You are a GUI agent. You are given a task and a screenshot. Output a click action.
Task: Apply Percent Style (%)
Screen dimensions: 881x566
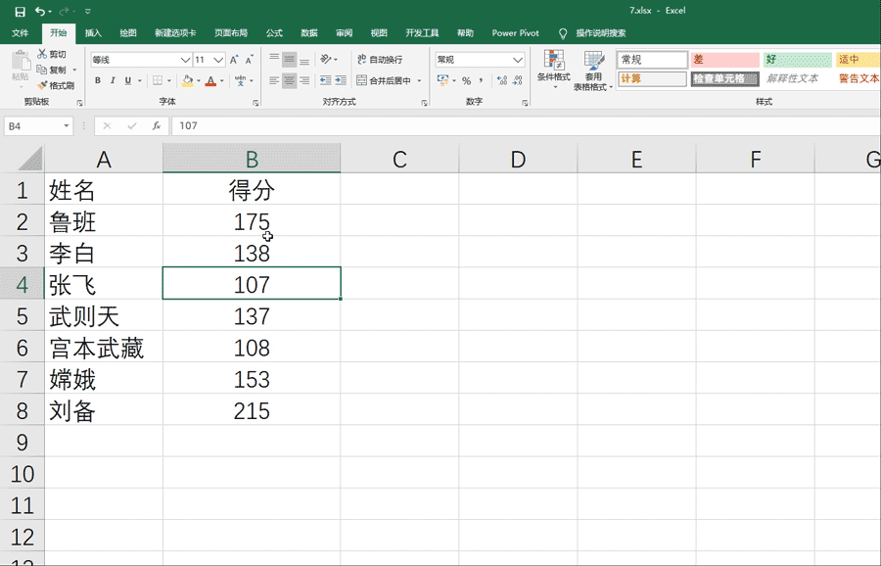(466, 80)
